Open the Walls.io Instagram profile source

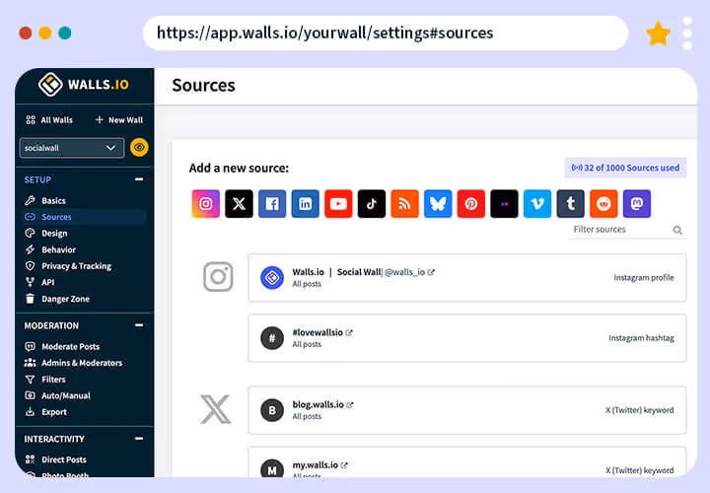[x=466, y=277]
